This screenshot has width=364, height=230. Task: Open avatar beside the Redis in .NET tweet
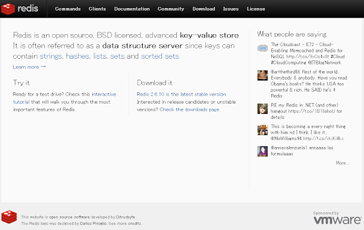(x=263, y=109)
